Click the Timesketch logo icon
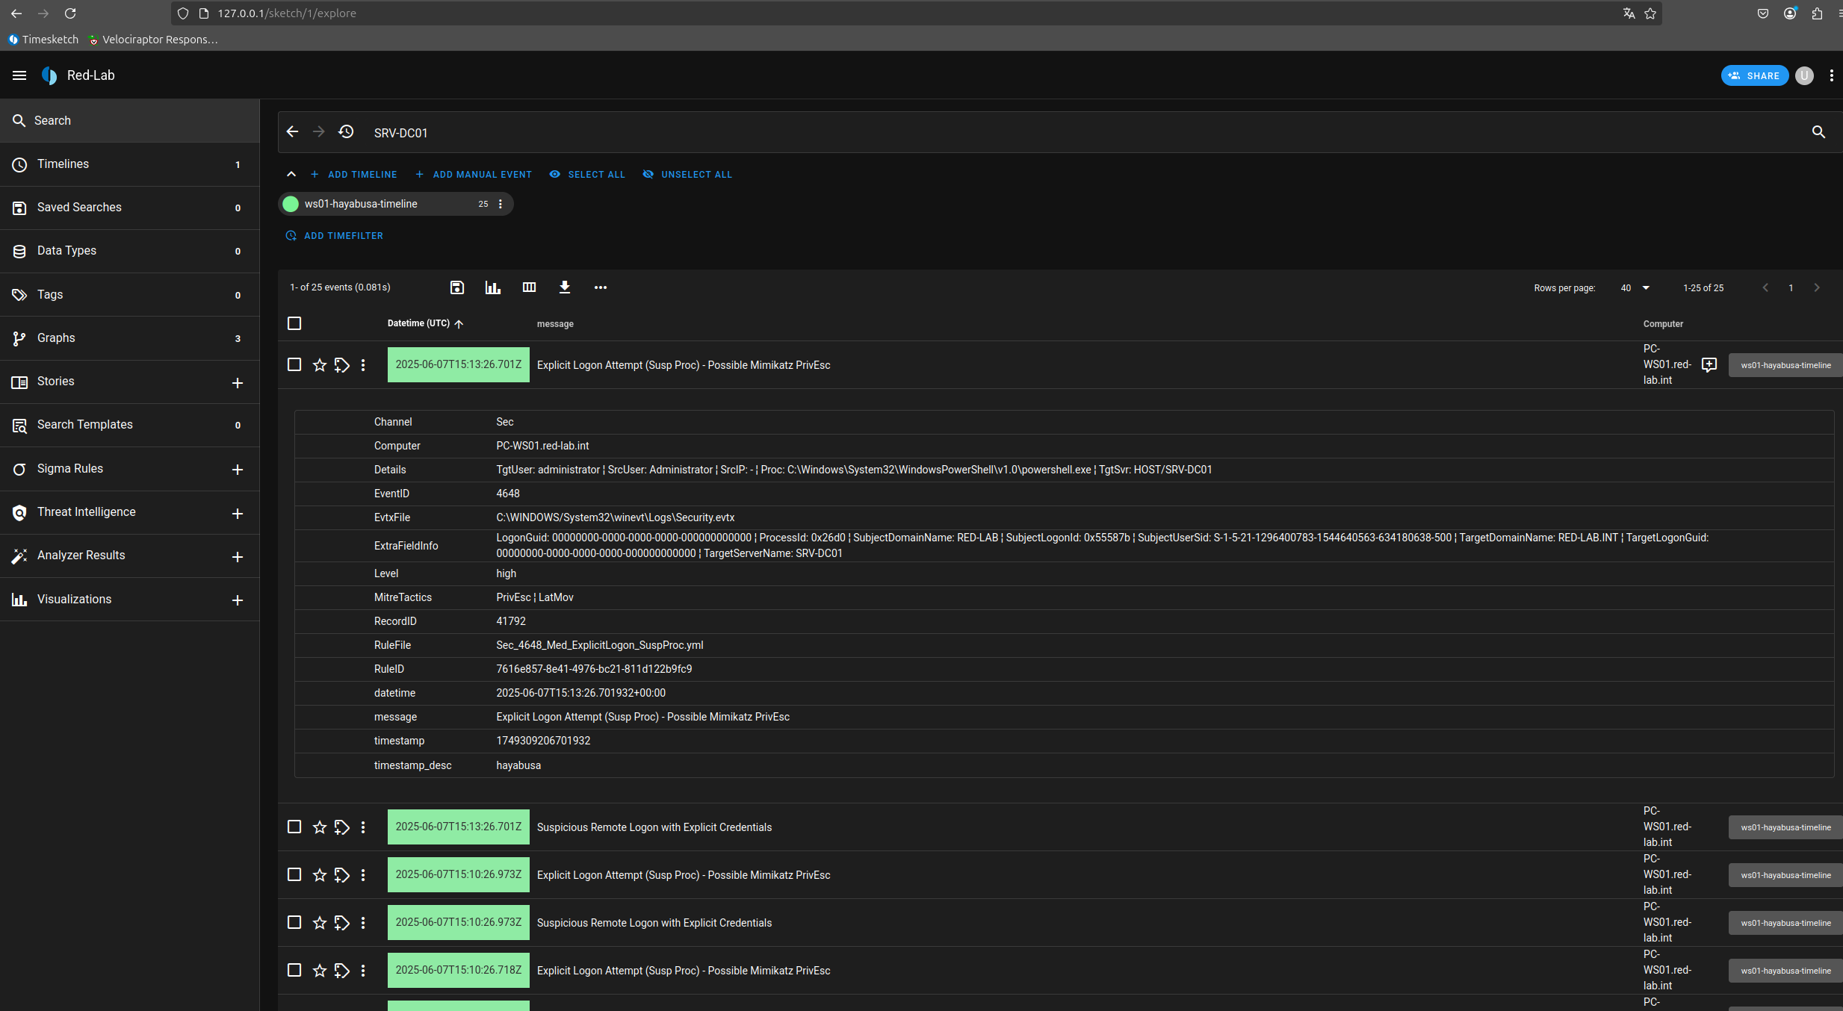The width and height of the screenshot is (1843, 1011). [49, 75]
